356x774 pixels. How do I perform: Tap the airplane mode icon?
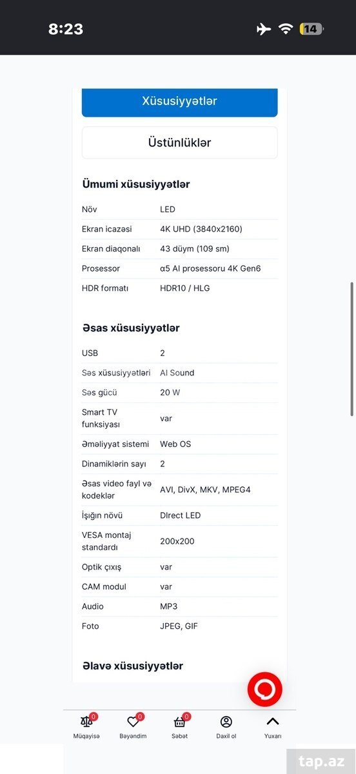click(263, 28)
